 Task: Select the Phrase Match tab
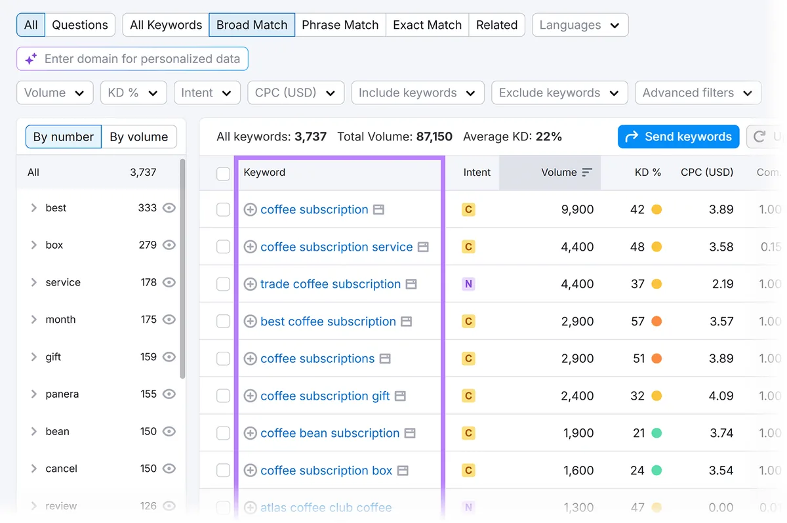coord(340,25)
